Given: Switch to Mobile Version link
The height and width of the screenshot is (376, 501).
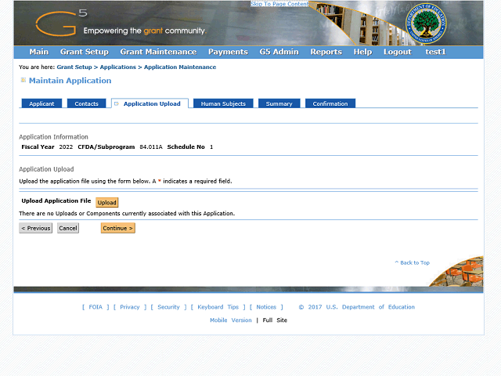Looking at the screenshot, I should tap(231, 320).
